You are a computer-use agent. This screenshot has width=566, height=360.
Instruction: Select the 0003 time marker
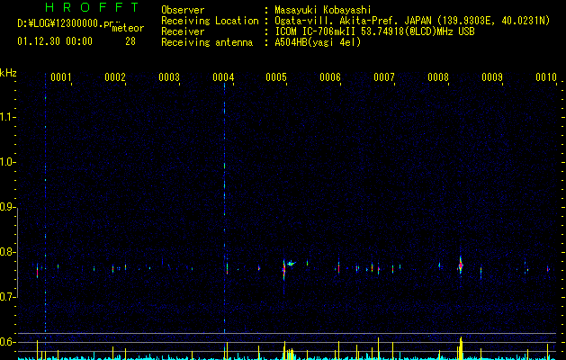coord(169,77)
